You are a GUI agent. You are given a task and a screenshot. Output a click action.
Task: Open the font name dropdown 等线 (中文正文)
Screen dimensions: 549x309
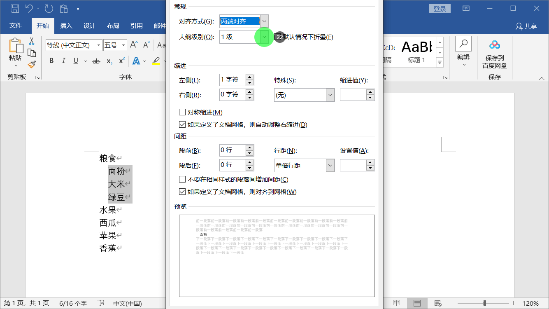99,45
